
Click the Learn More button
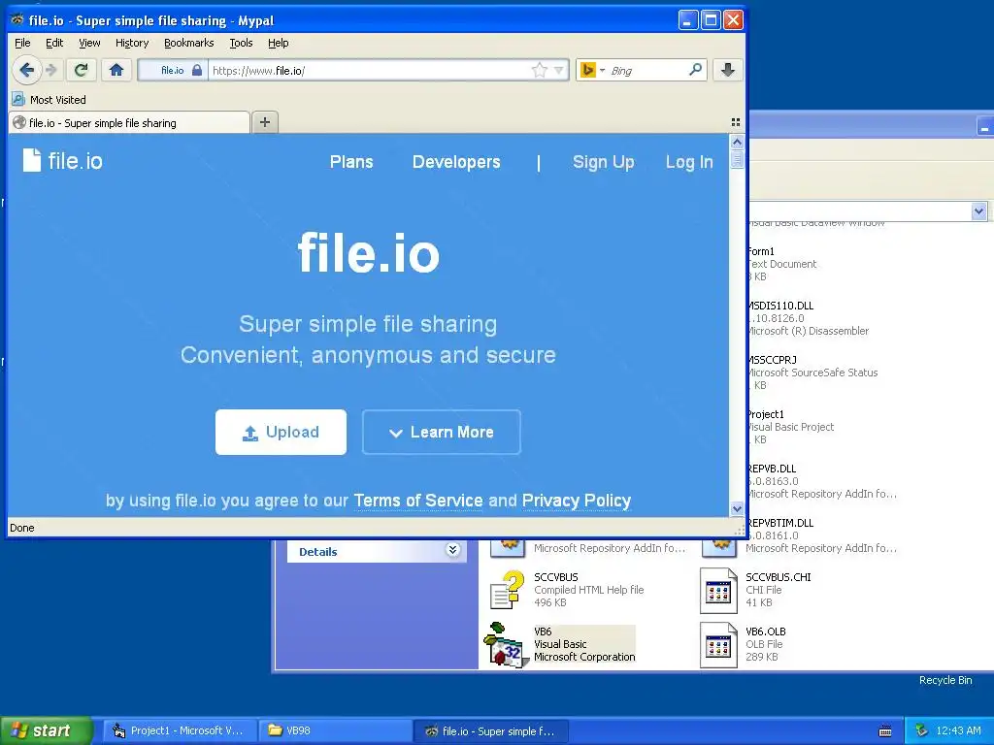[442, 432]
